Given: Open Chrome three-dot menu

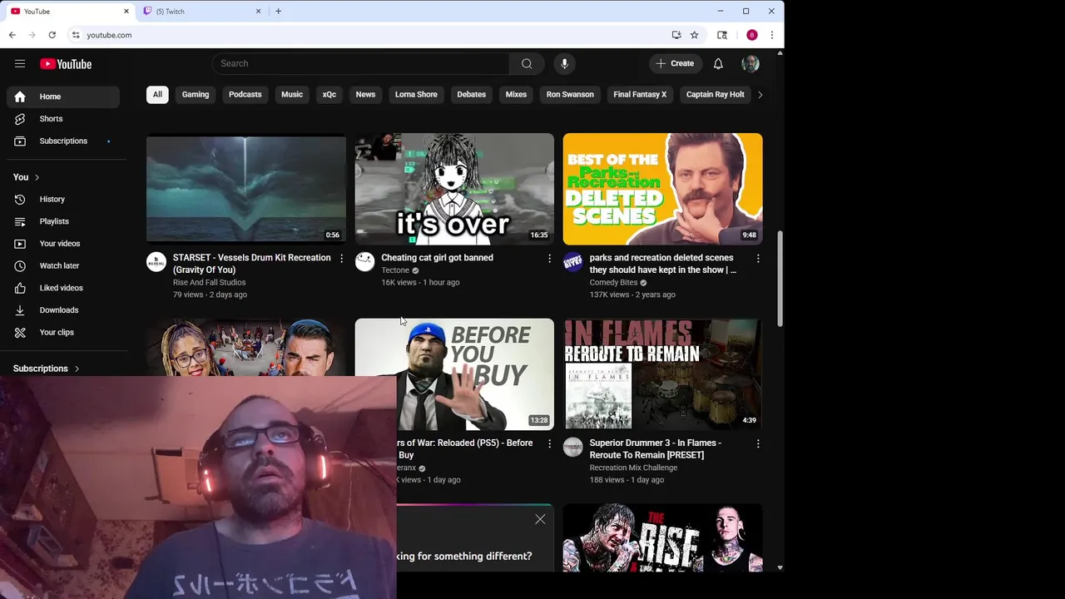Looking at the screenshot, I should 772,35.
